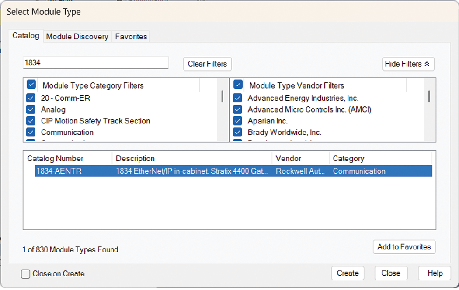Screen dimensions: 459x290
Task: Click the Create button
Action: (x=348, y=273)
